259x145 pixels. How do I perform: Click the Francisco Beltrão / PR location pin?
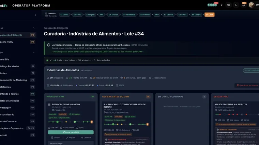coord(105,112)
